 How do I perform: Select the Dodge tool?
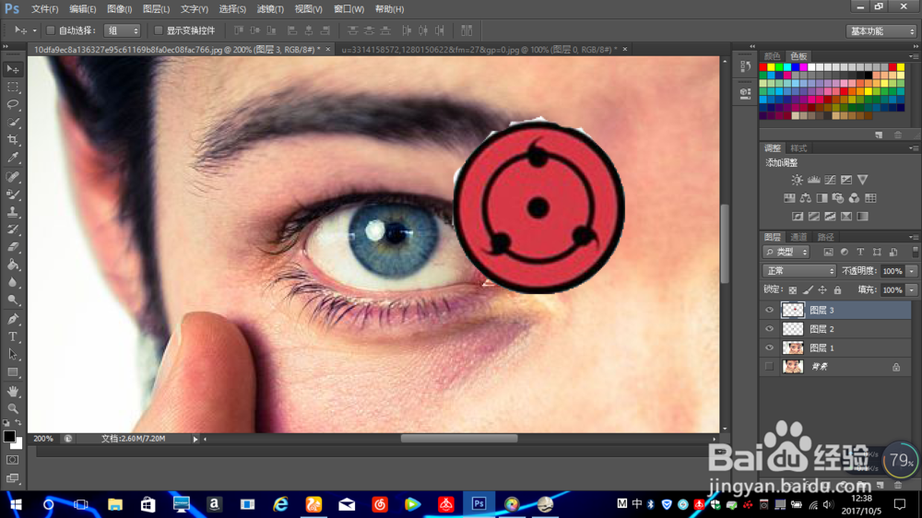pos(13,300)
